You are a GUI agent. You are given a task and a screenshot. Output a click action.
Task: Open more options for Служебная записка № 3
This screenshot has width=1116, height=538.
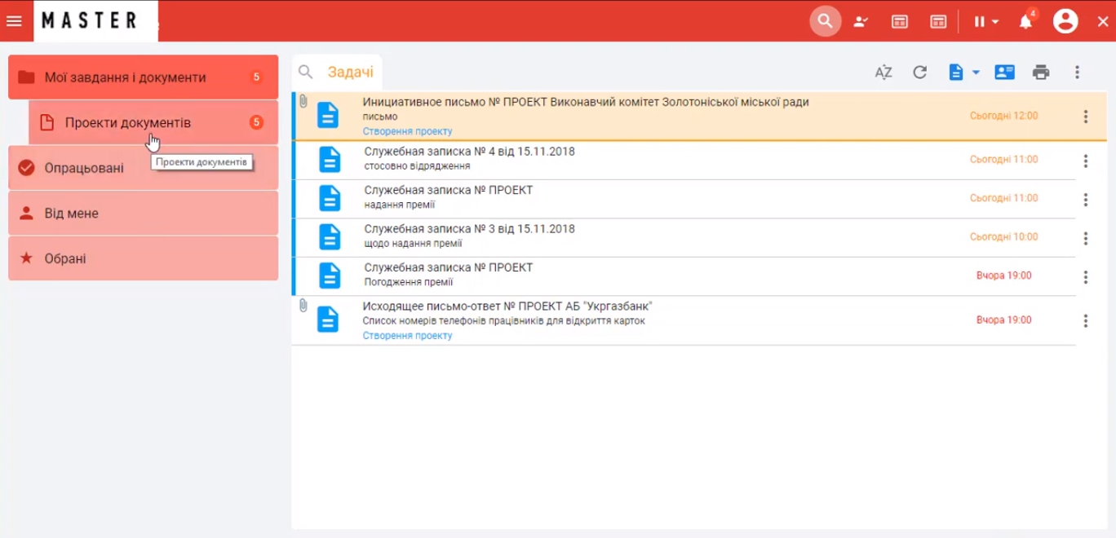(x=1086, y=238)
